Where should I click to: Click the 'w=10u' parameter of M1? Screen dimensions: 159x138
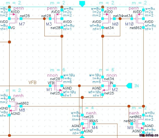click(x=69, y=75)
